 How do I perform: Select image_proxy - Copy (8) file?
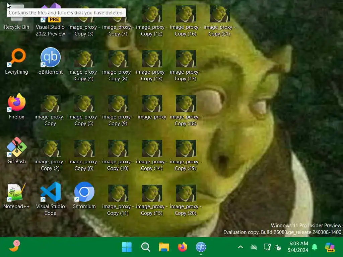coord(118,66)
